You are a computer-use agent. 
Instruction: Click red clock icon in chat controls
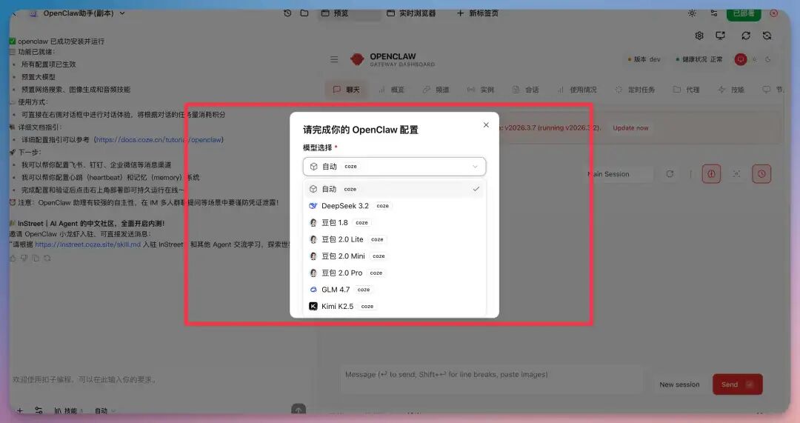[761, 174]
